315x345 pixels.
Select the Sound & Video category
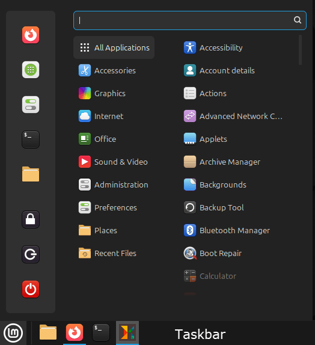113,162
